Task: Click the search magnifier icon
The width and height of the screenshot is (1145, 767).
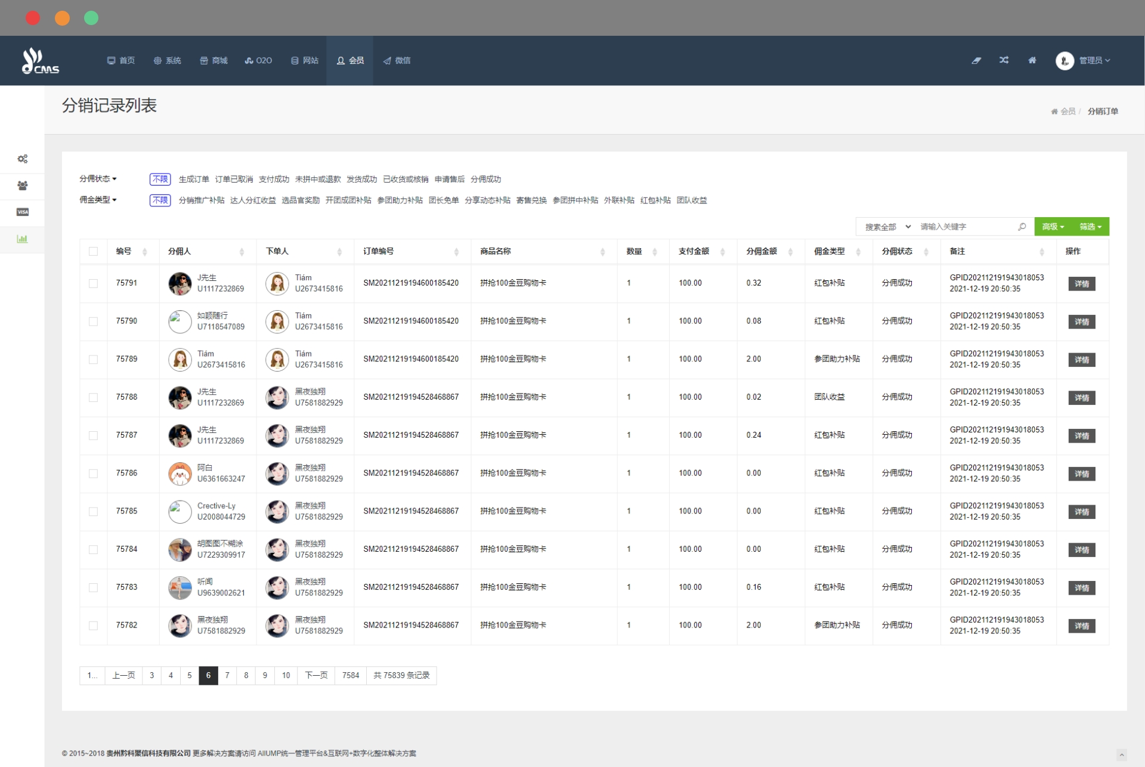Action: point(1022,227)
